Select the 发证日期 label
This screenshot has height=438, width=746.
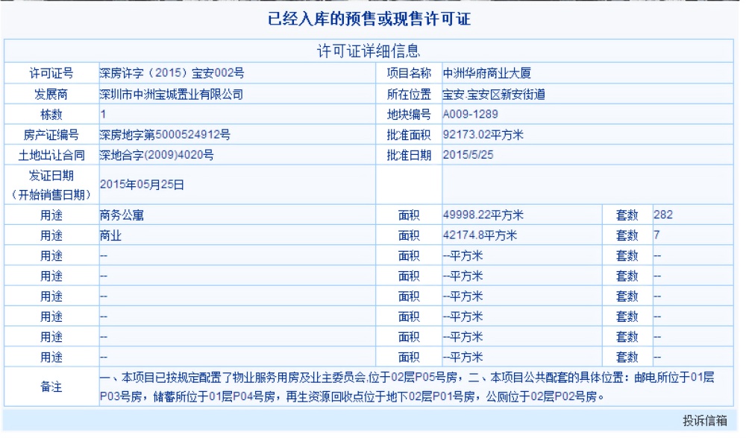(x=51, y=176)
